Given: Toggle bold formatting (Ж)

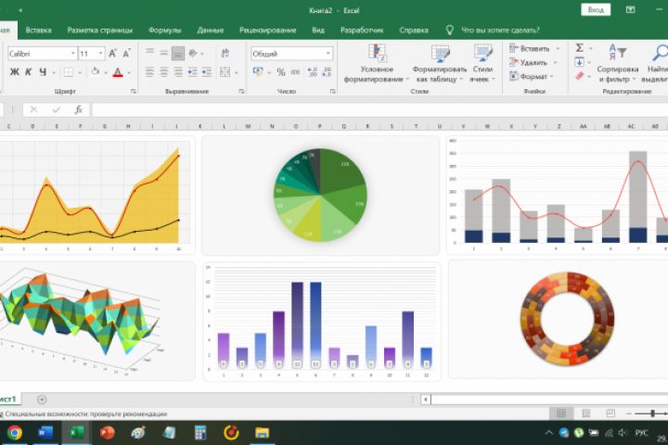Looking at the screenshot, I should click(x=15, y=72).
